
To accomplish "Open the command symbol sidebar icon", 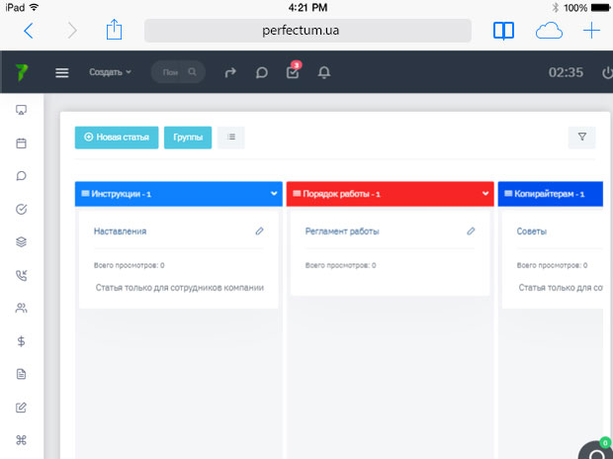I will (21, 440).
